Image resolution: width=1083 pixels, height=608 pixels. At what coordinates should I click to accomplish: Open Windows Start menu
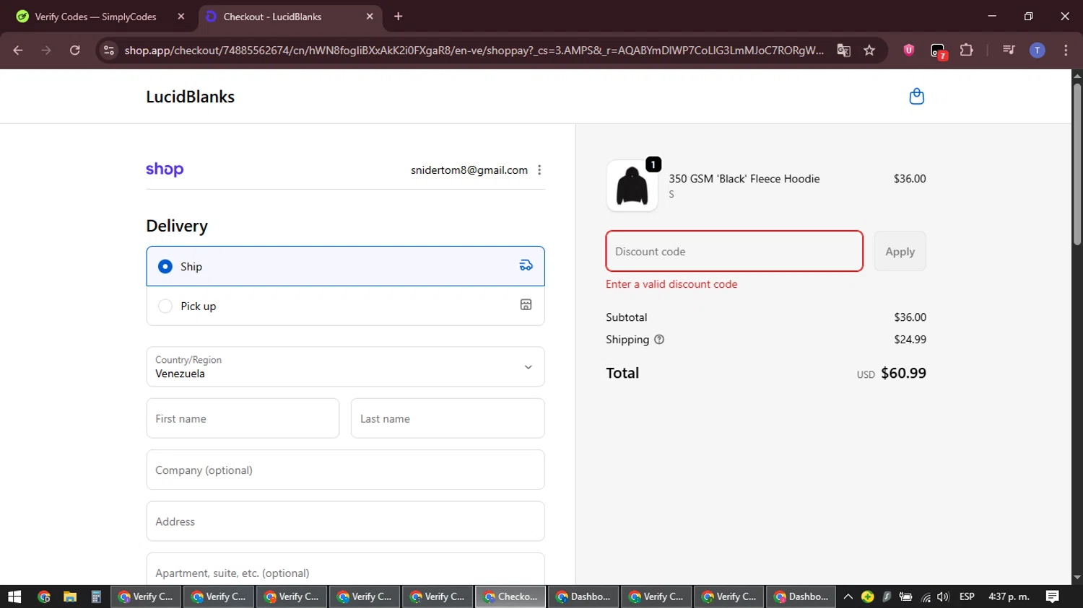14,596
